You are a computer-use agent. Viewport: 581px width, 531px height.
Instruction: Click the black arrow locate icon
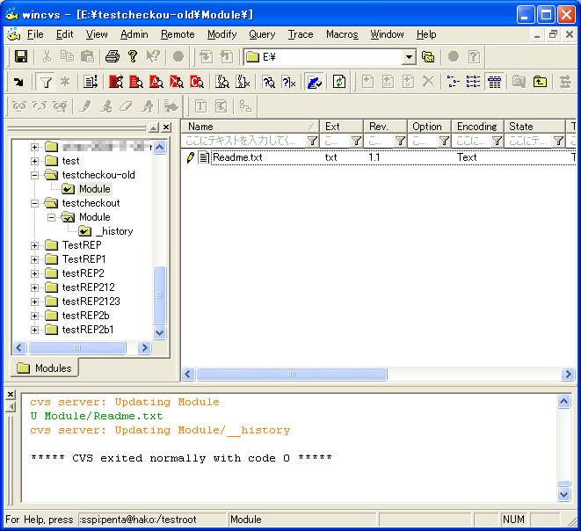(x=18, y=82)
